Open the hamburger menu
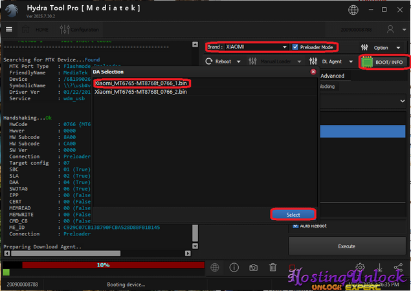 (x=9, y=29)
